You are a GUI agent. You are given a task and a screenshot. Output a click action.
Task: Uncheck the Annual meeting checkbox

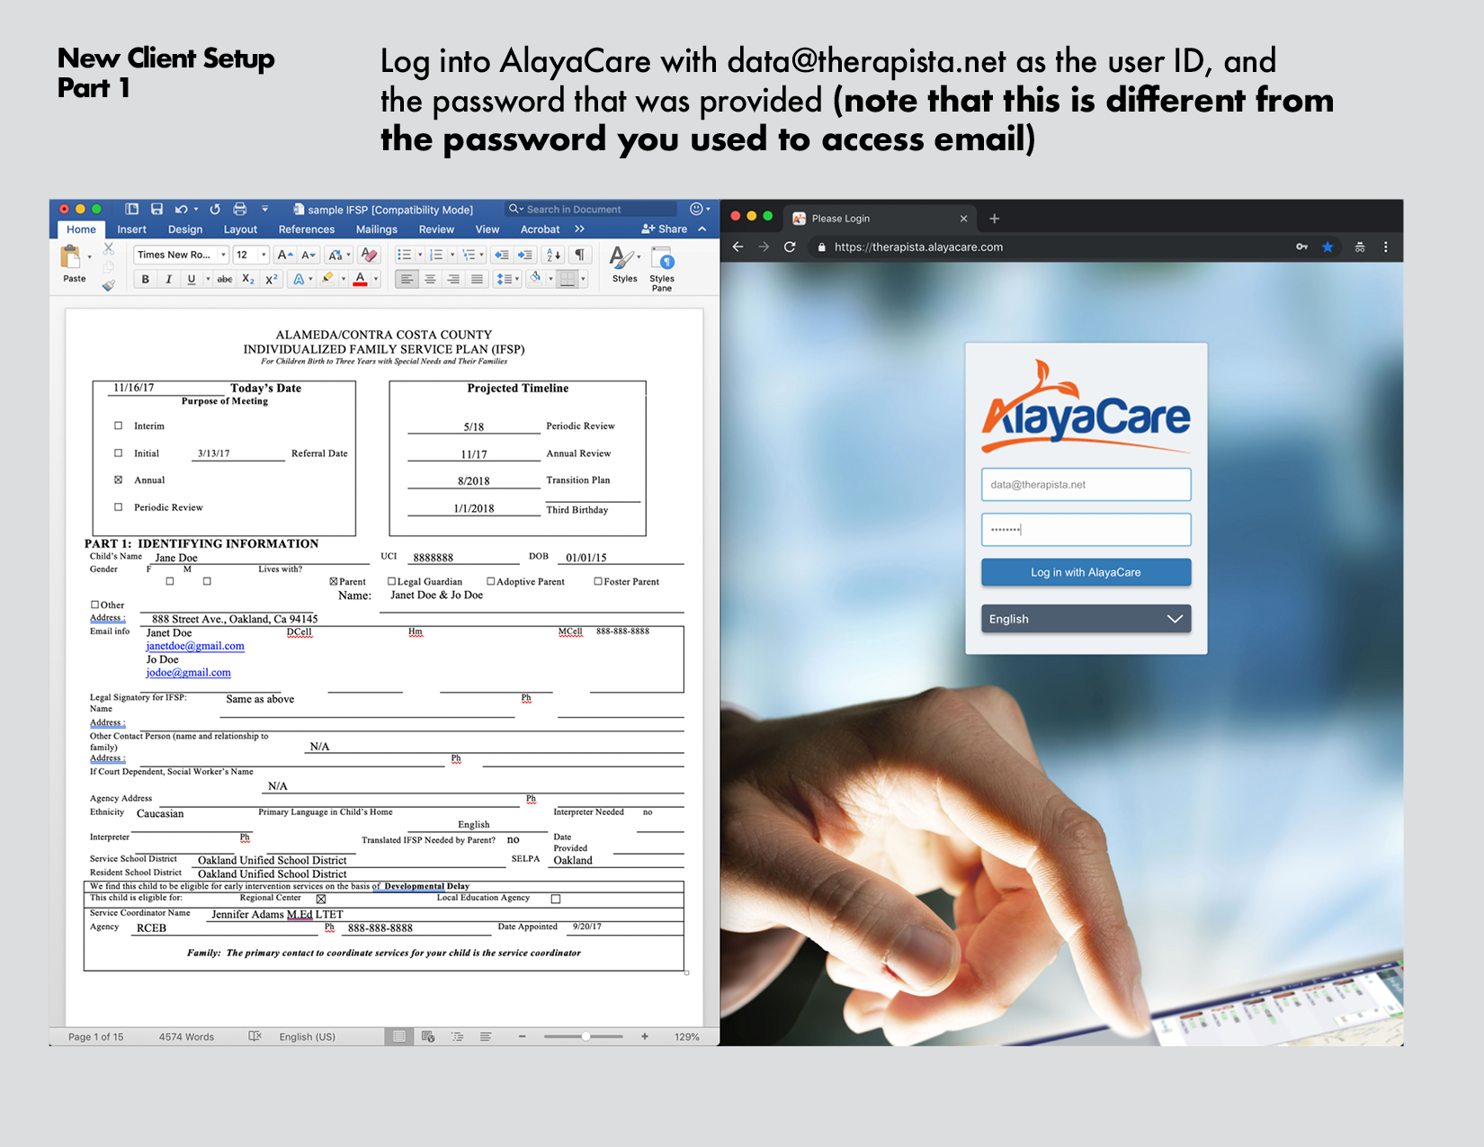coord(118,480)
